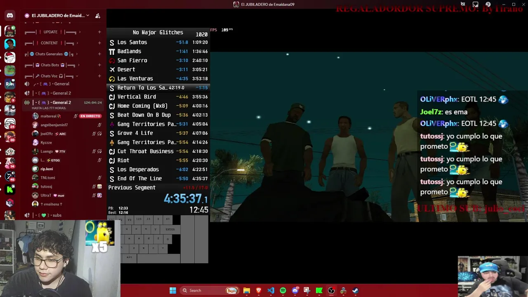Add channel to Chats Bots category
The height and width of the screenshot is (297, 528).
click(99, 65)
